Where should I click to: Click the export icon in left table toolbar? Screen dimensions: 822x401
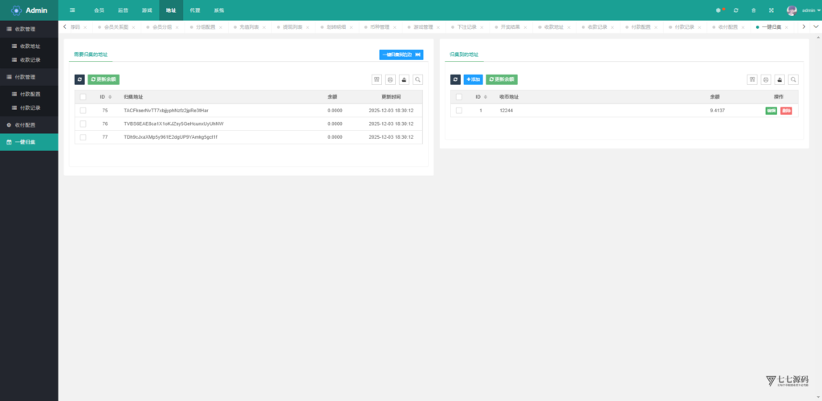(x=404, y=79)
